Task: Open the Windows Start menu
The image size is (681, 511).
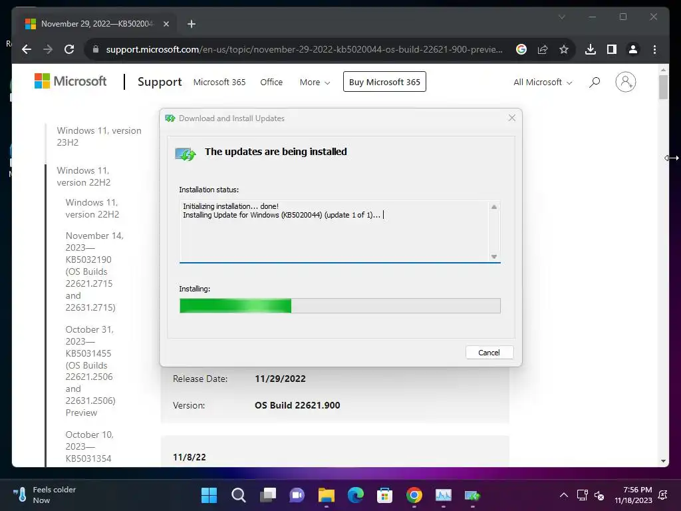Action: (209, 495)
